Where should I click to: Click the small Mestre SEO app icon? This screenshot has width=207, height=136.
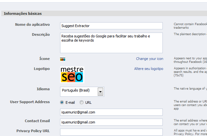pos(63,59)
